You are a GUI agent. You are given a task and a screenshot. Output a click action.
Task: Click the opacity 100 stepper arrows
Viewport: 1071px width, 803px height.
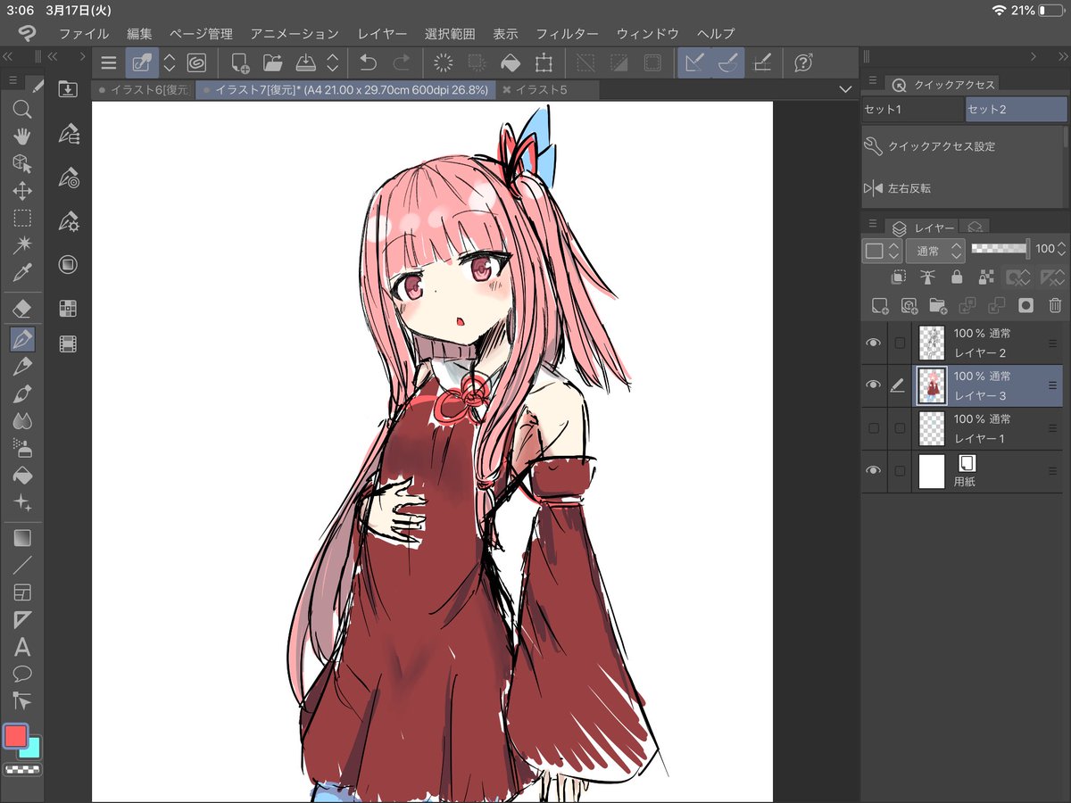[1062, 250]
